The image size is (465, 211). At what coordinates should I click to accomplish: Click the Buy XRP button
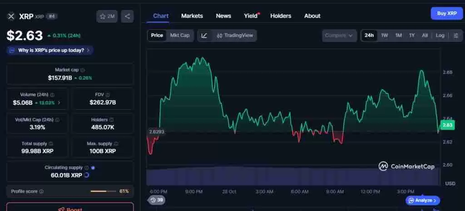click(447, 14)
